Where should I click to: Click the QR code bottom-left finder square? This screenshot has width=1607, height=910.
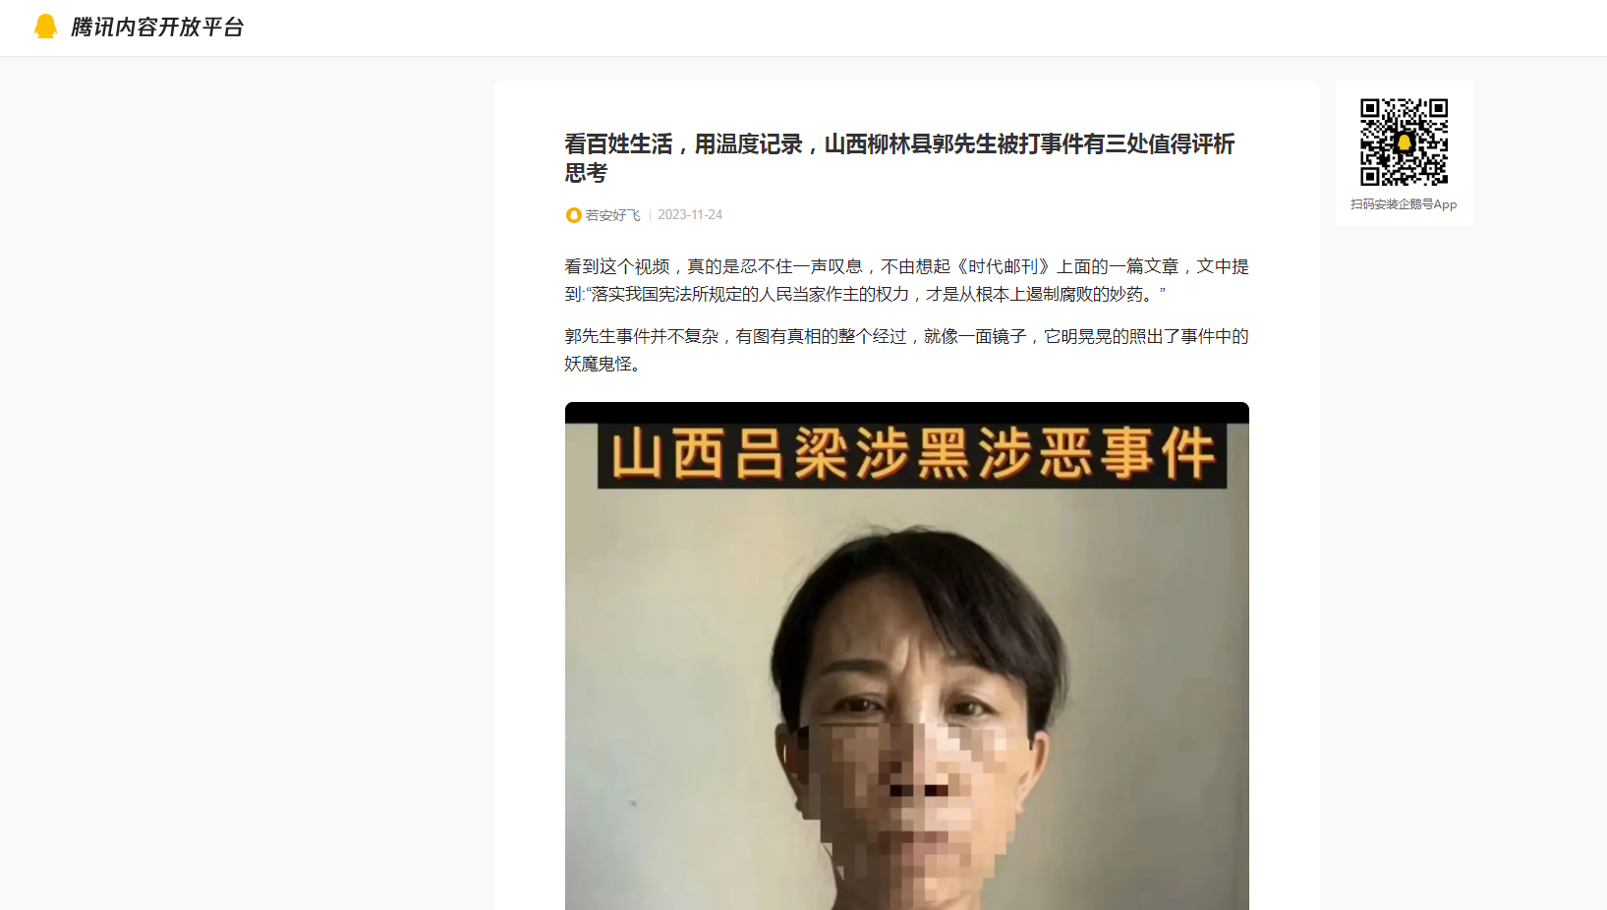(1370, 177)
